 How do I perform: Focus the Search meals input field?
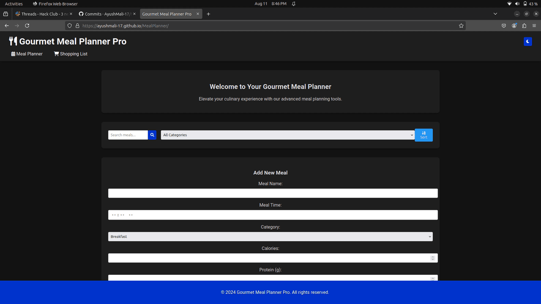point(128,135)
